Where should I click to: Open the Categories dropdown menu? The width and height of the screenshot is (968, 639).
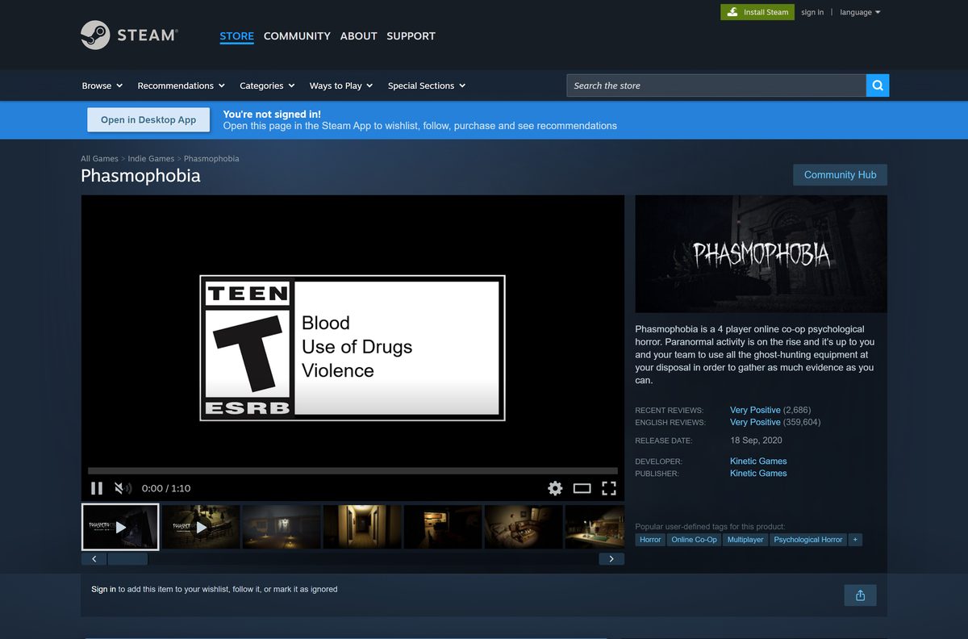[267, 86]
